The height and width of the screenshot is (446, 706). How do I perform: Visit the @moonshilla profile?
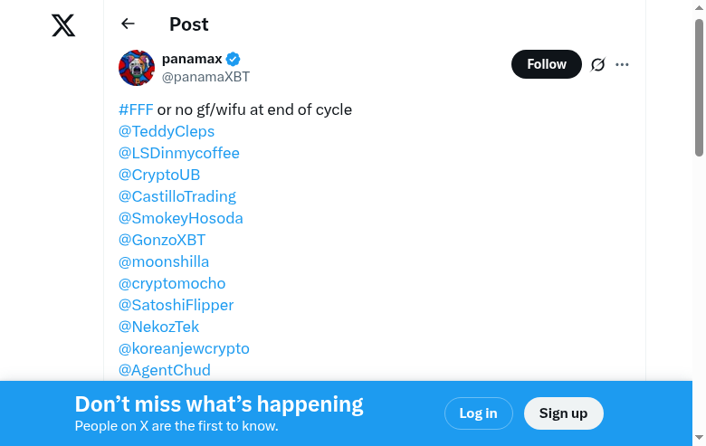(164, 261)
